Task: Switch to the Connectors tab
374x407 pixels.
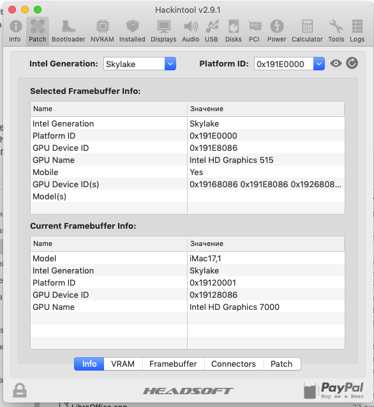Action: (x=234, y=364)
